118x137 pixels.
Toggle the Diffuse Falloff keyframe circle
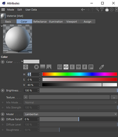(x=2, y=119)
